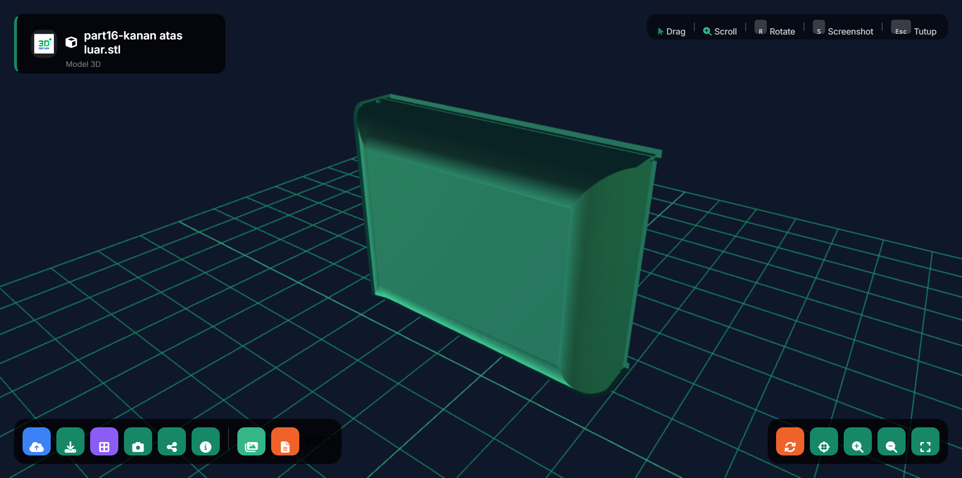Click the orange refresh rotation button
The image size is (962, 478).
(x=790, y=441)
